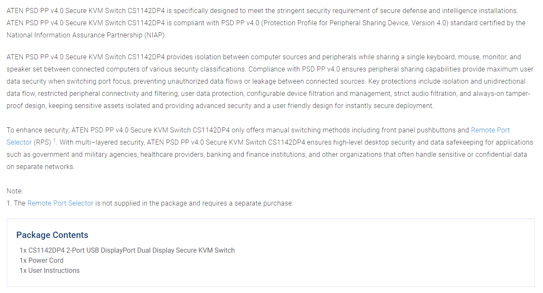The width and height of the screenshot is (543, 293).
Task: Click the '1x Power Cord' list item
Action: [42, 260]
